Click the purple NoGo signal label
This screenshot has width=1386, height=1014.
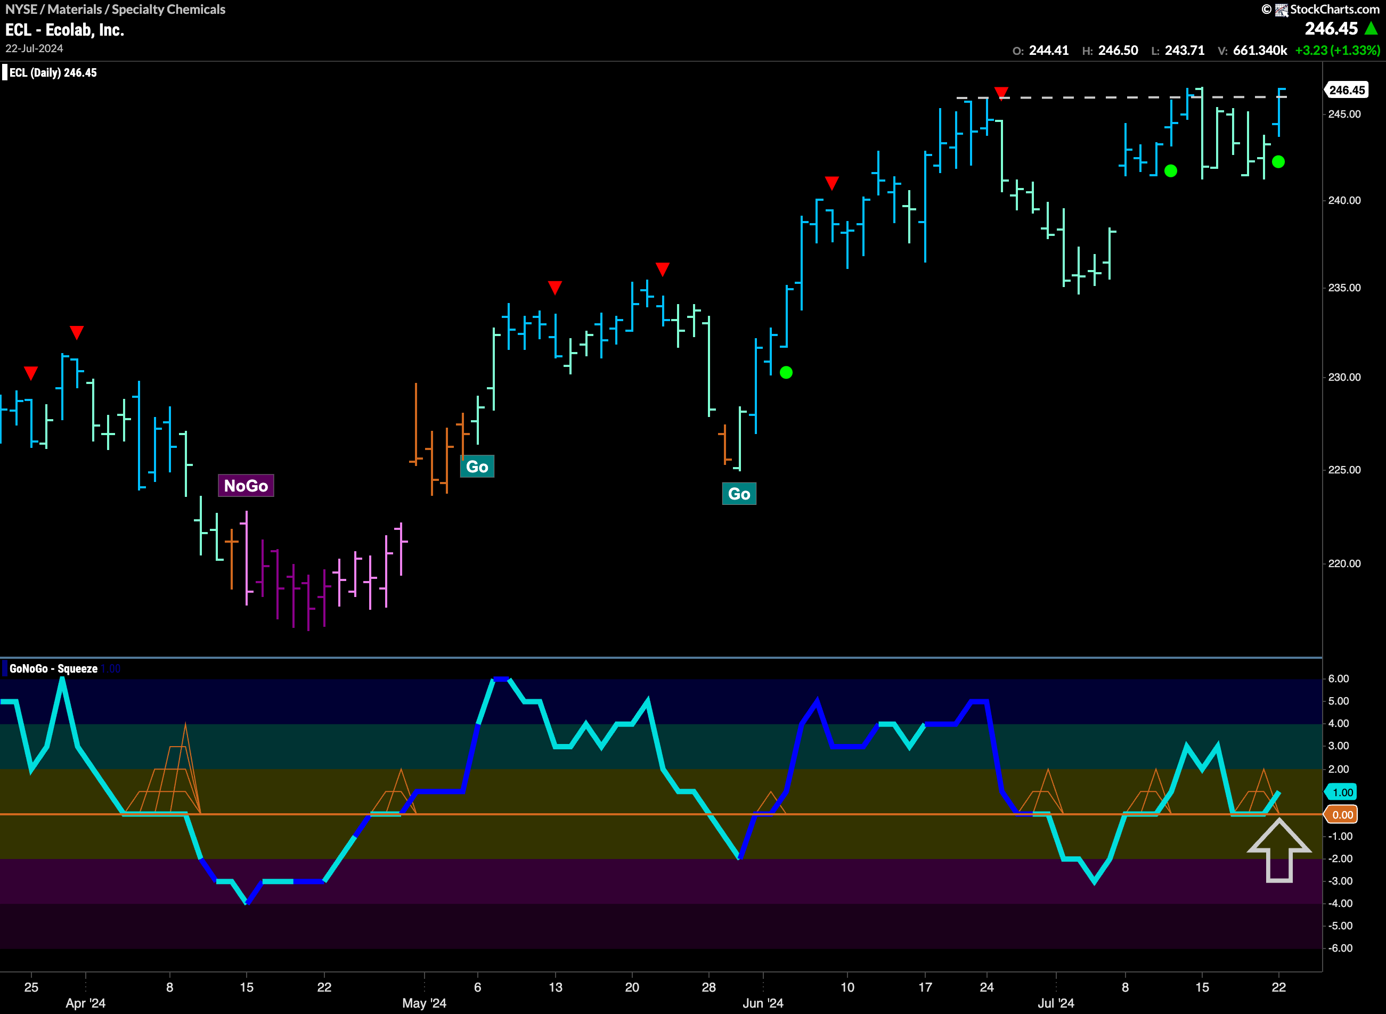(246, 486)
